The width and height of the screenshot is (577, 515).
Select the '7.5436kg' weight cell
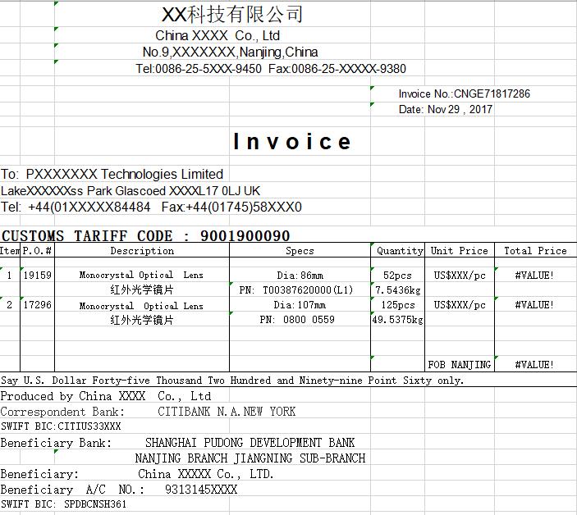pyautogui.click(x=398, y=290)
